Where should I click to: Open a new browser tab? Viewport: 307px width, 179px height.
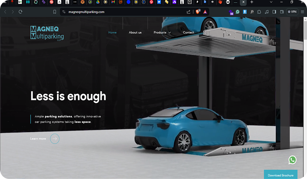[252, 2]
